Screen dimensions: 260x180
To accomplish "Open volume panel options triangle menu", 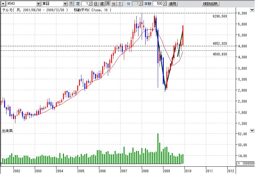I will [252, 130].
